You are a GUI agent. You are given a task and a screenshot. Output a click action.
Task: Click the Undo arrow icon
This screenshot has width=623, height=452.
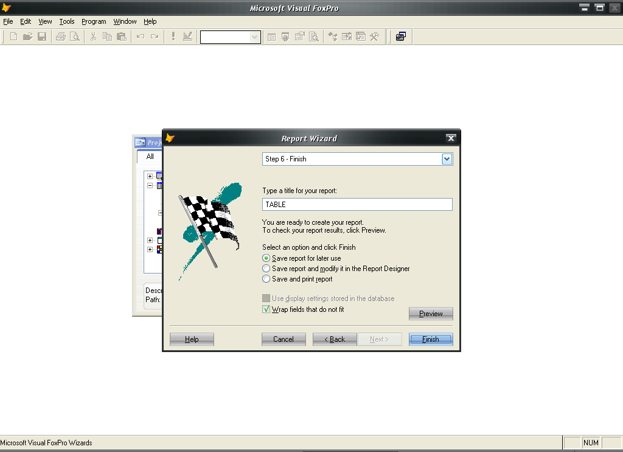[x=141, y=37]
